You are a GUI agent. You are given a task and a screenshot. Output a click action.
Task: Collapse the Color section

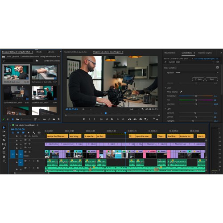[x=165, y=88]
